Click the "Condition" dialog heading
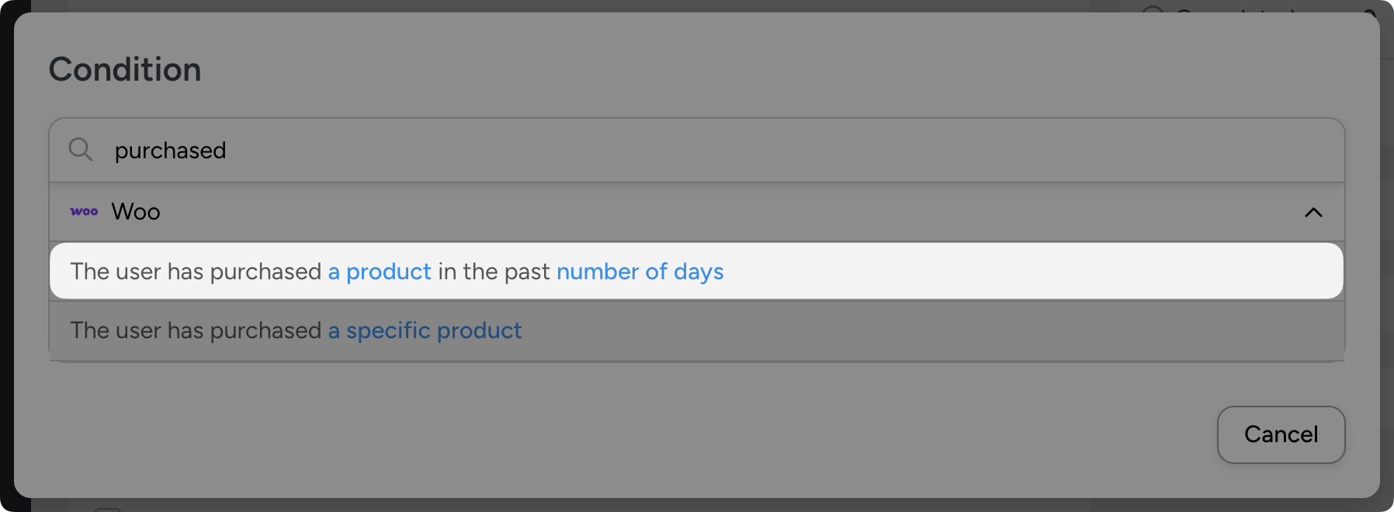 coord(125,70)
